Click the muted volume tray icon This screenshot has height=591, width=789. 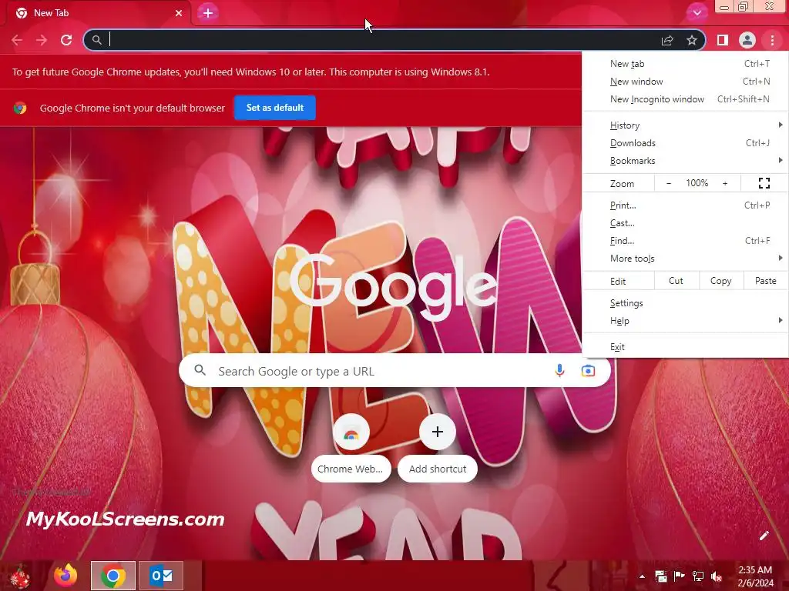tap(717, 576)
